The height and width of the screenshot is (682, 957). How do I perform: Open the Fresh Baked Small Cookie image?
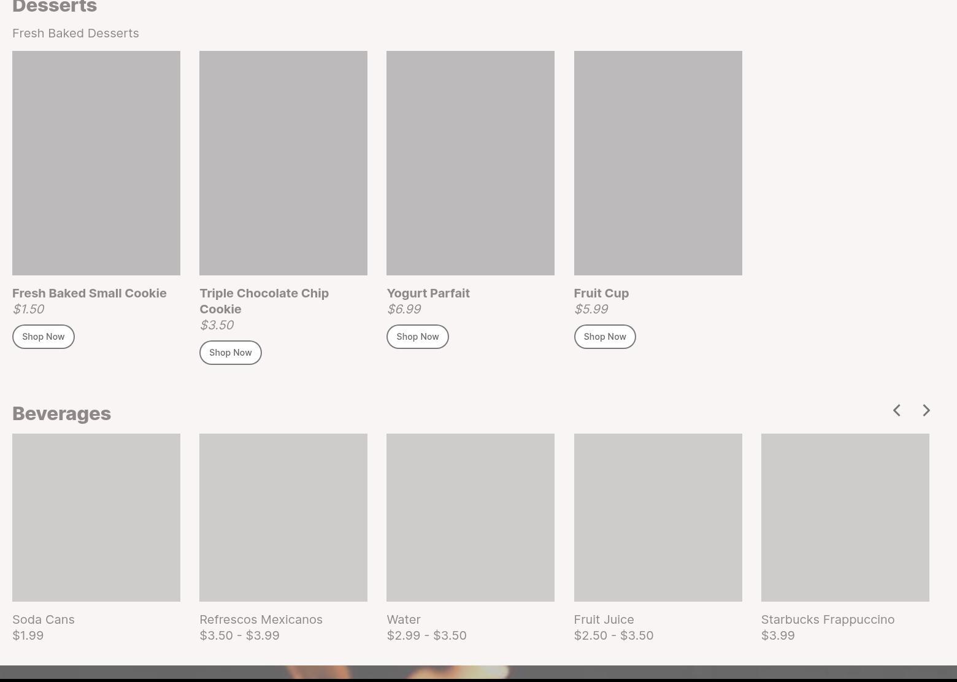click(x=96, y=163)
